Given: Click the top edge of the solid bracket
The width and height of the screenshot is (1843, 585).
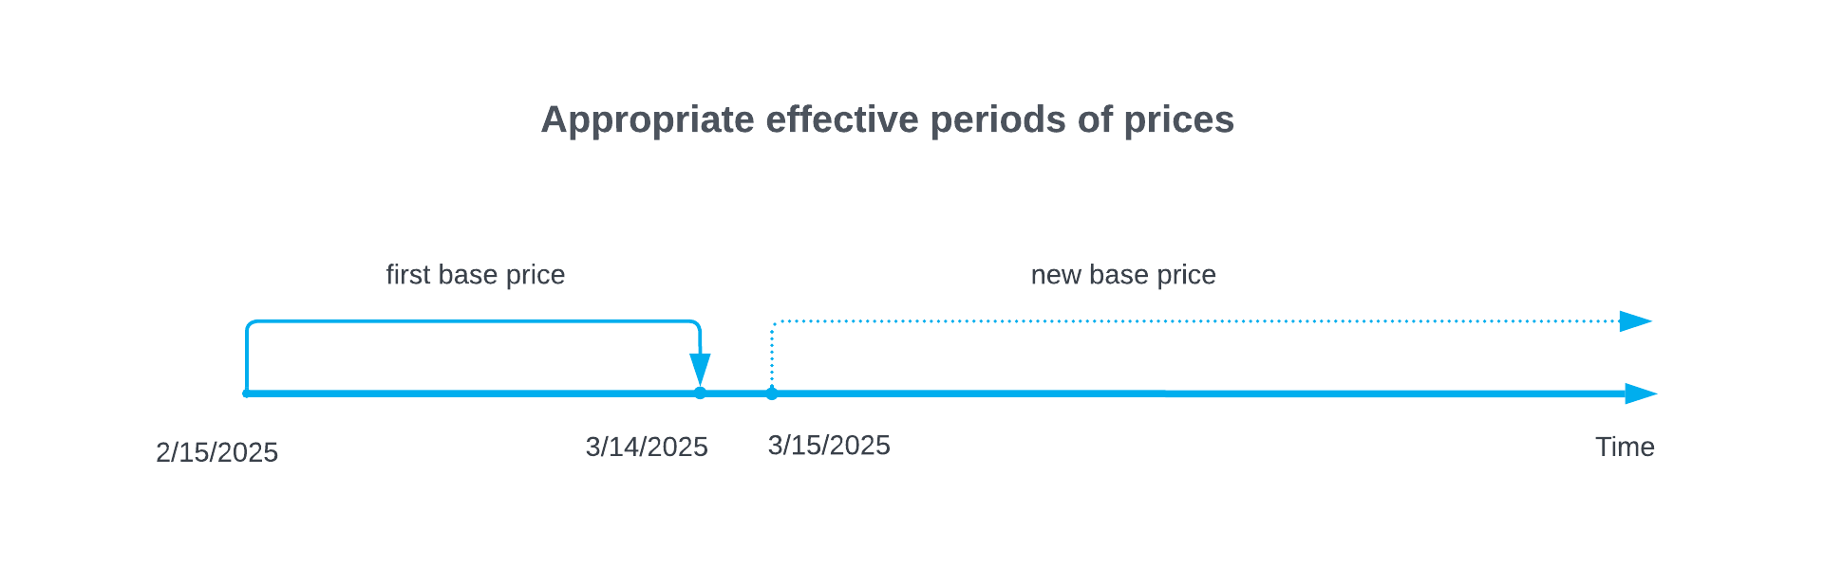Looking at the screenshot, I should click(473, 322).
